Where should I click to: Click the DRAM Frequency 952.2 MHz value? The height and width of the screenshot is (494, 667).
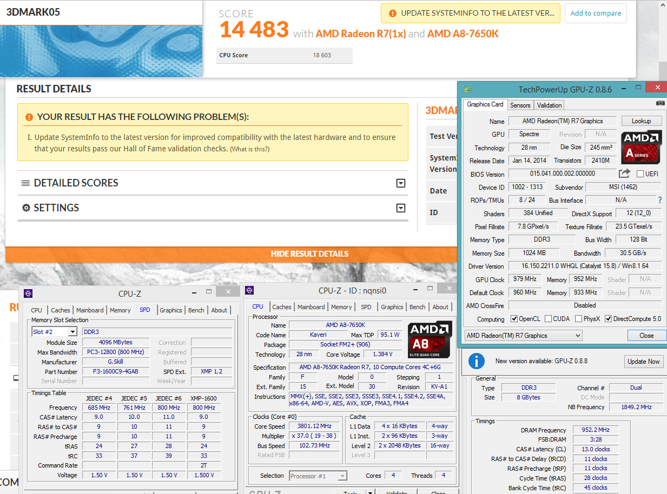596,430
